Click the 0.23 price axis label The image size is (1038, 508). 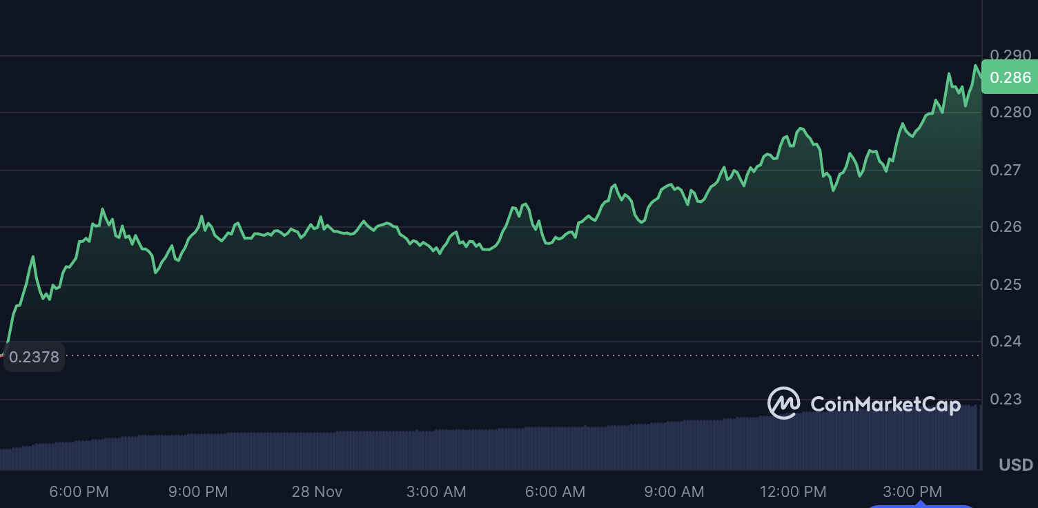click(1006, 399)
